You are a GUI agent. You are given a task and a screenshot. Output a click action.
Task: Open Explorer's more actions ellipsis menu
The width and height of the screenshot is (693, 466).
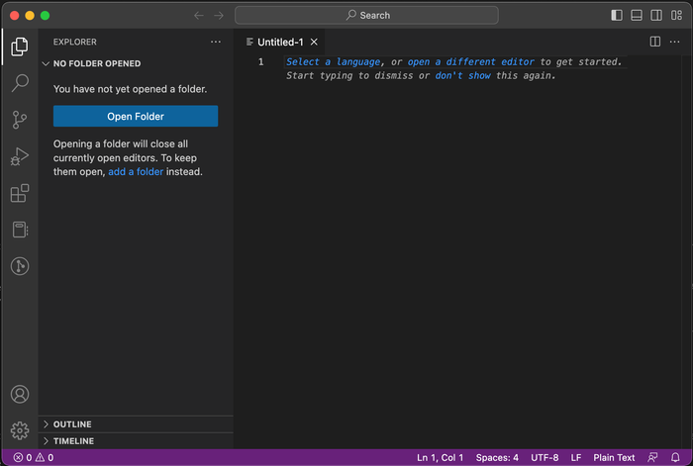pos(216,42)
